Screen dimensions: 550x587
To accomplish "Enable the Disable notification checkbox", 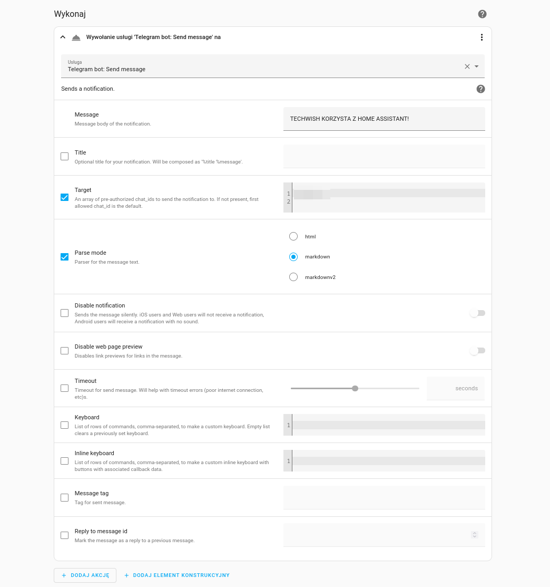I will 65,313.
